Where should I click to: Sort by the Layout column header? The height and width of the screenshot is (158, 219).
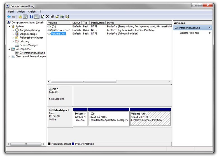(x=76, y=23)
